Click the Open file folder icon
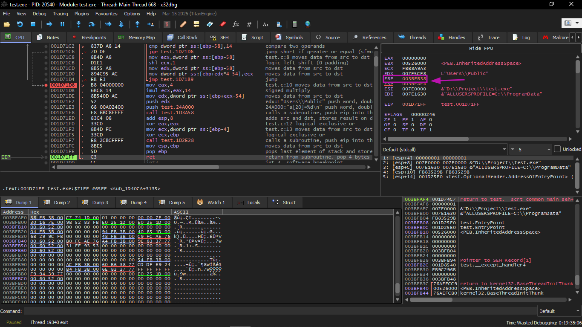 coord(6,24)
